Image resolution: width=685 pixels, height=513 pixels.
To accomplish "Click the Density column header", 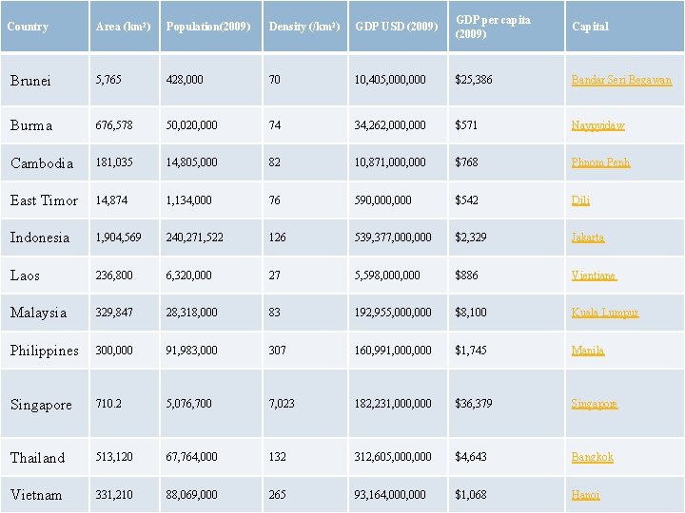I will (304, 27).
